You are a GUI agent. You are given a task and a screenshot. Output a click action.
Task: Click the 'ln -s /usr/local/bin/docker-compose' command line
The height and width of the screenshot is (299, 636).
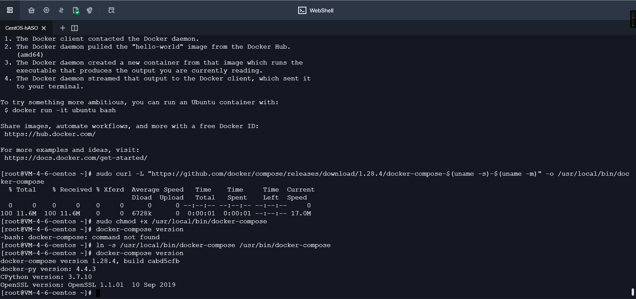(213, 245)
